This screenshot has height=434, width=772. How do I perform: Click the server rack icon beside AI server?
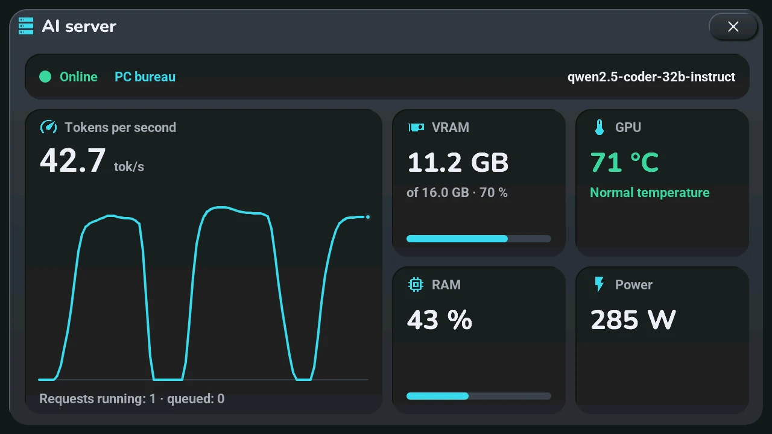pyautogui.click(x=26, y=26)
